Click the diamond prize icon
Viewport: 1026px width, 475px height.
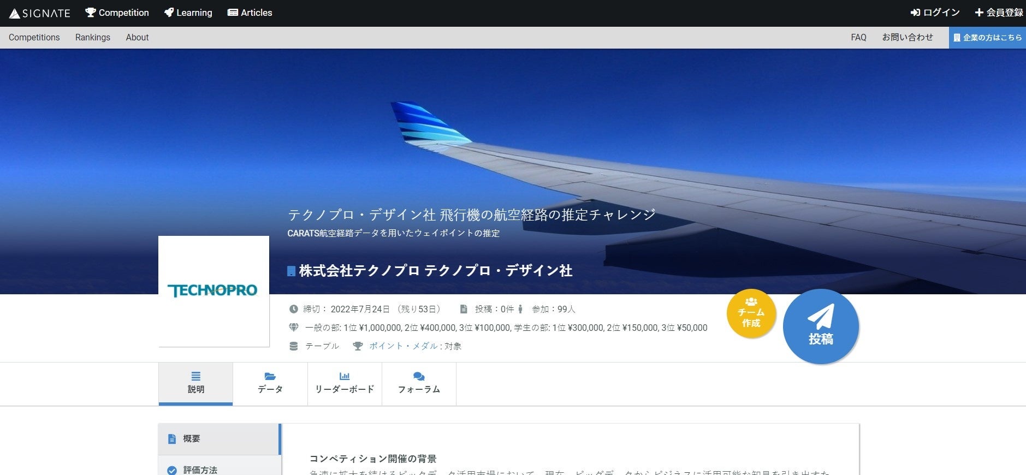(294, 328)
